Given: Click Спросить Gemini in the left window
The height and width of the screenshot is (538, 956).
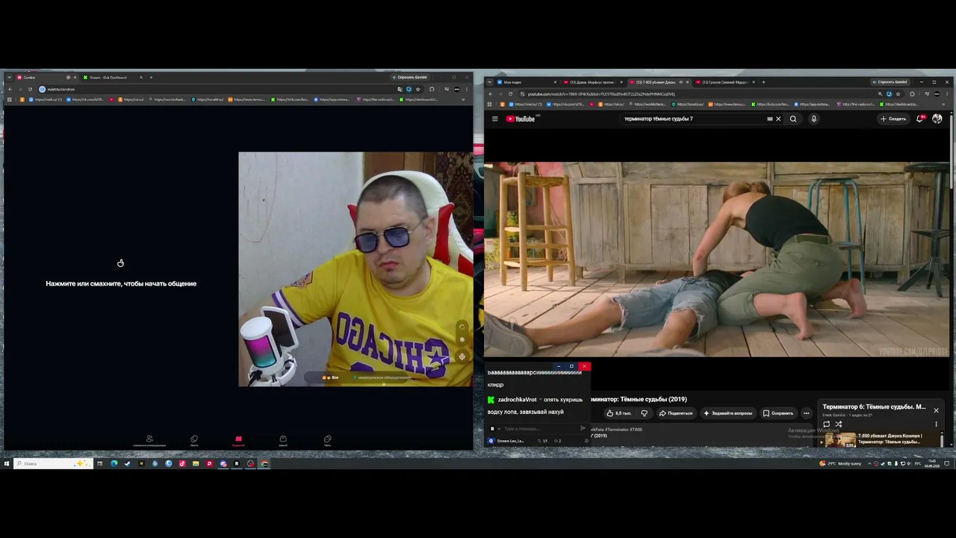Looking at the screenshot, I should (x=410, y=78).
